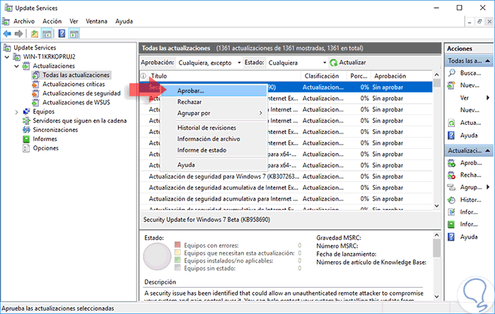The width and height of the screenshot is (495, 314).
Task: Click the Actua... refresh icon in Acciones pane
Action: 452,123
